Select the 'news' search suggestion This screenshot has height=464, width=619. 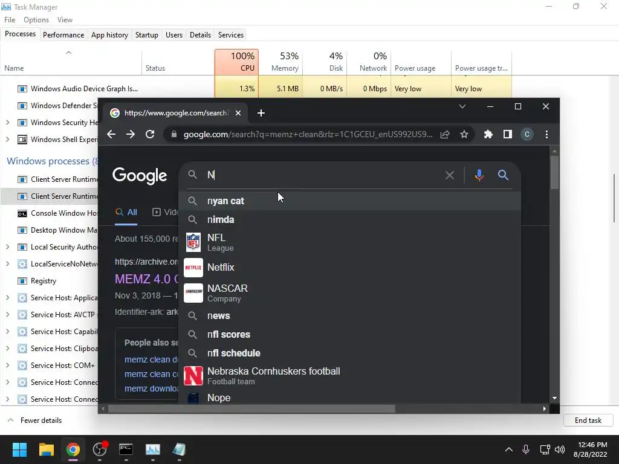point(350,315)
